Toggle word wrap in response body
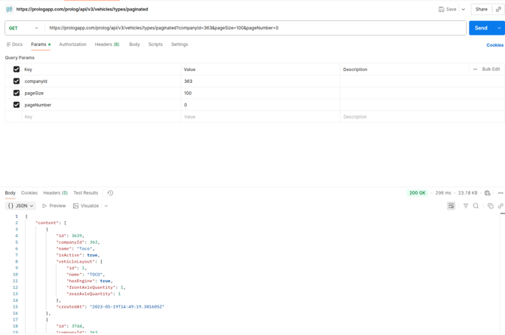Screen dimensions: 505x335 [x=451, y=206]
